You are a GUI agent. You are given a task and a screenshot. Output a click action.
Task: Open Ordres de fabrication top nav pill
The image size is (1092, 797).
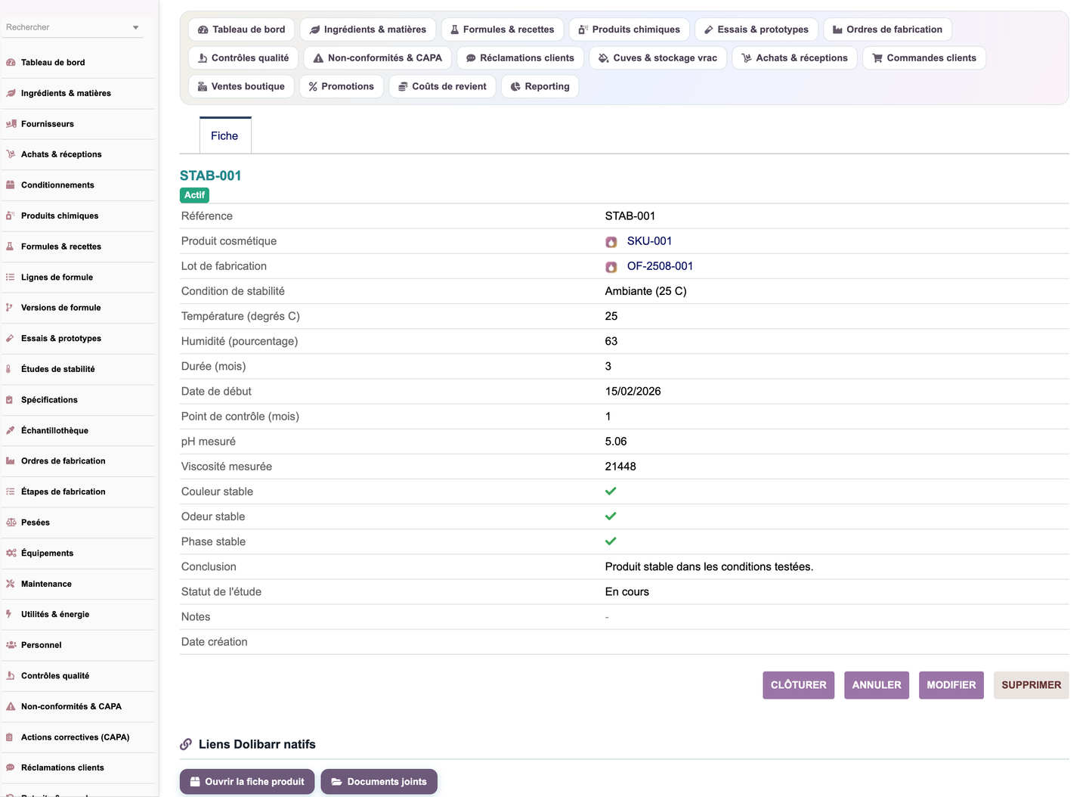888,29
